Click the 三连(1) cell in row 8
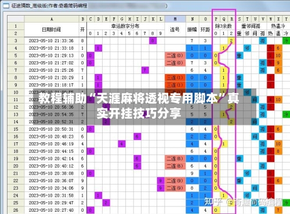The width and height of the screenshot is (290, 214). 175,78
